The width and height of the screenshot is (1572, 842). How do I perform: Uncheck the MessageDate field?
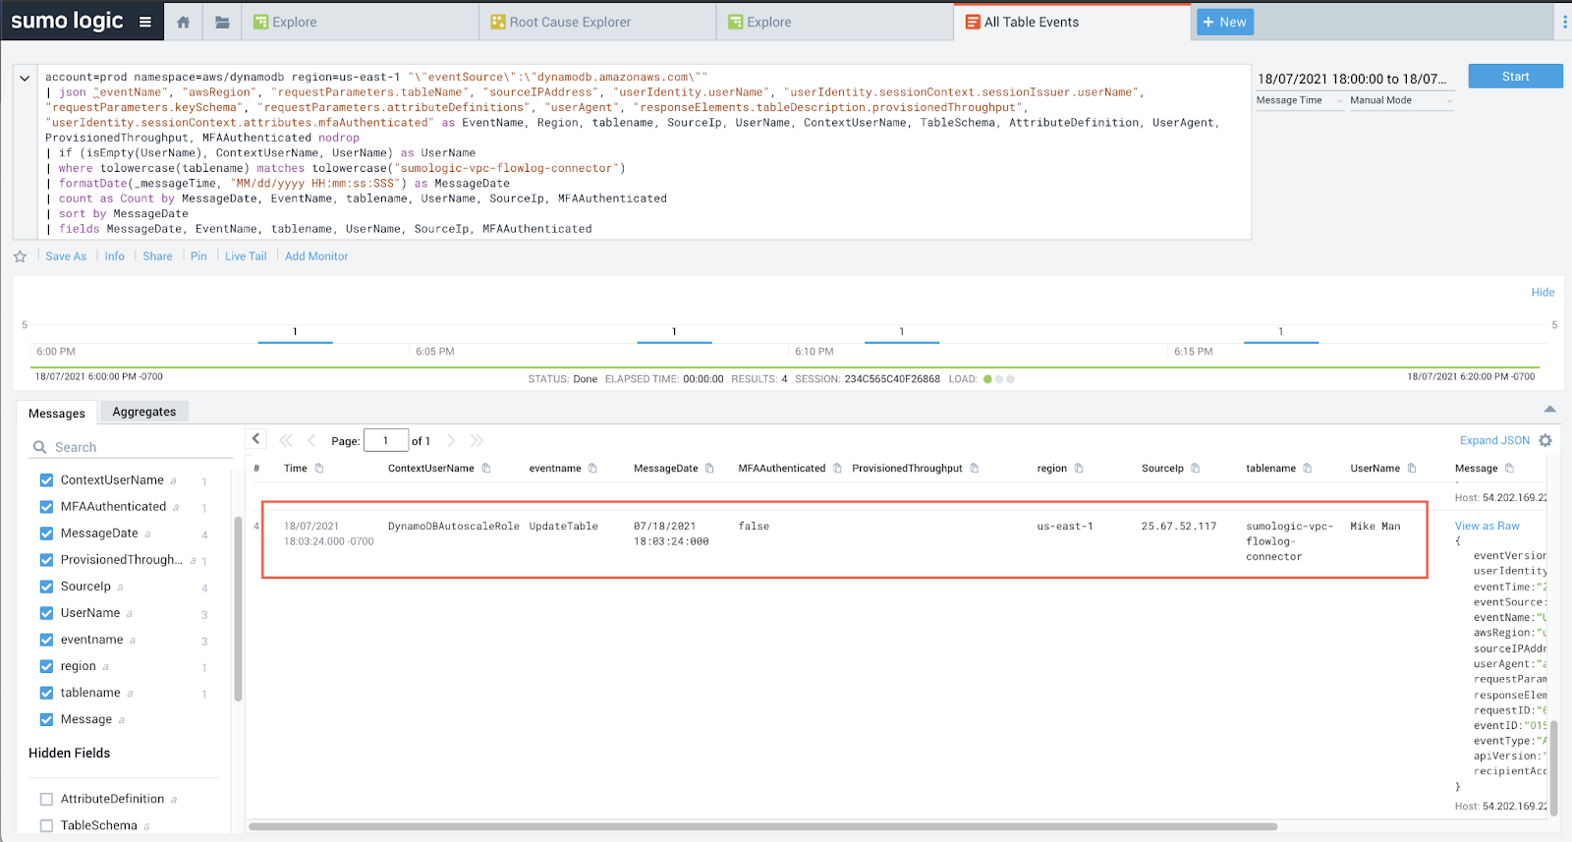click(x=46, y=533)
